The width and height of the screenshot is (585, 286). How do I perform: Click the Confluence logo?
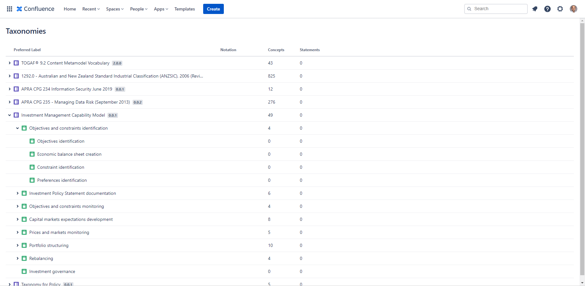(36, 9)
